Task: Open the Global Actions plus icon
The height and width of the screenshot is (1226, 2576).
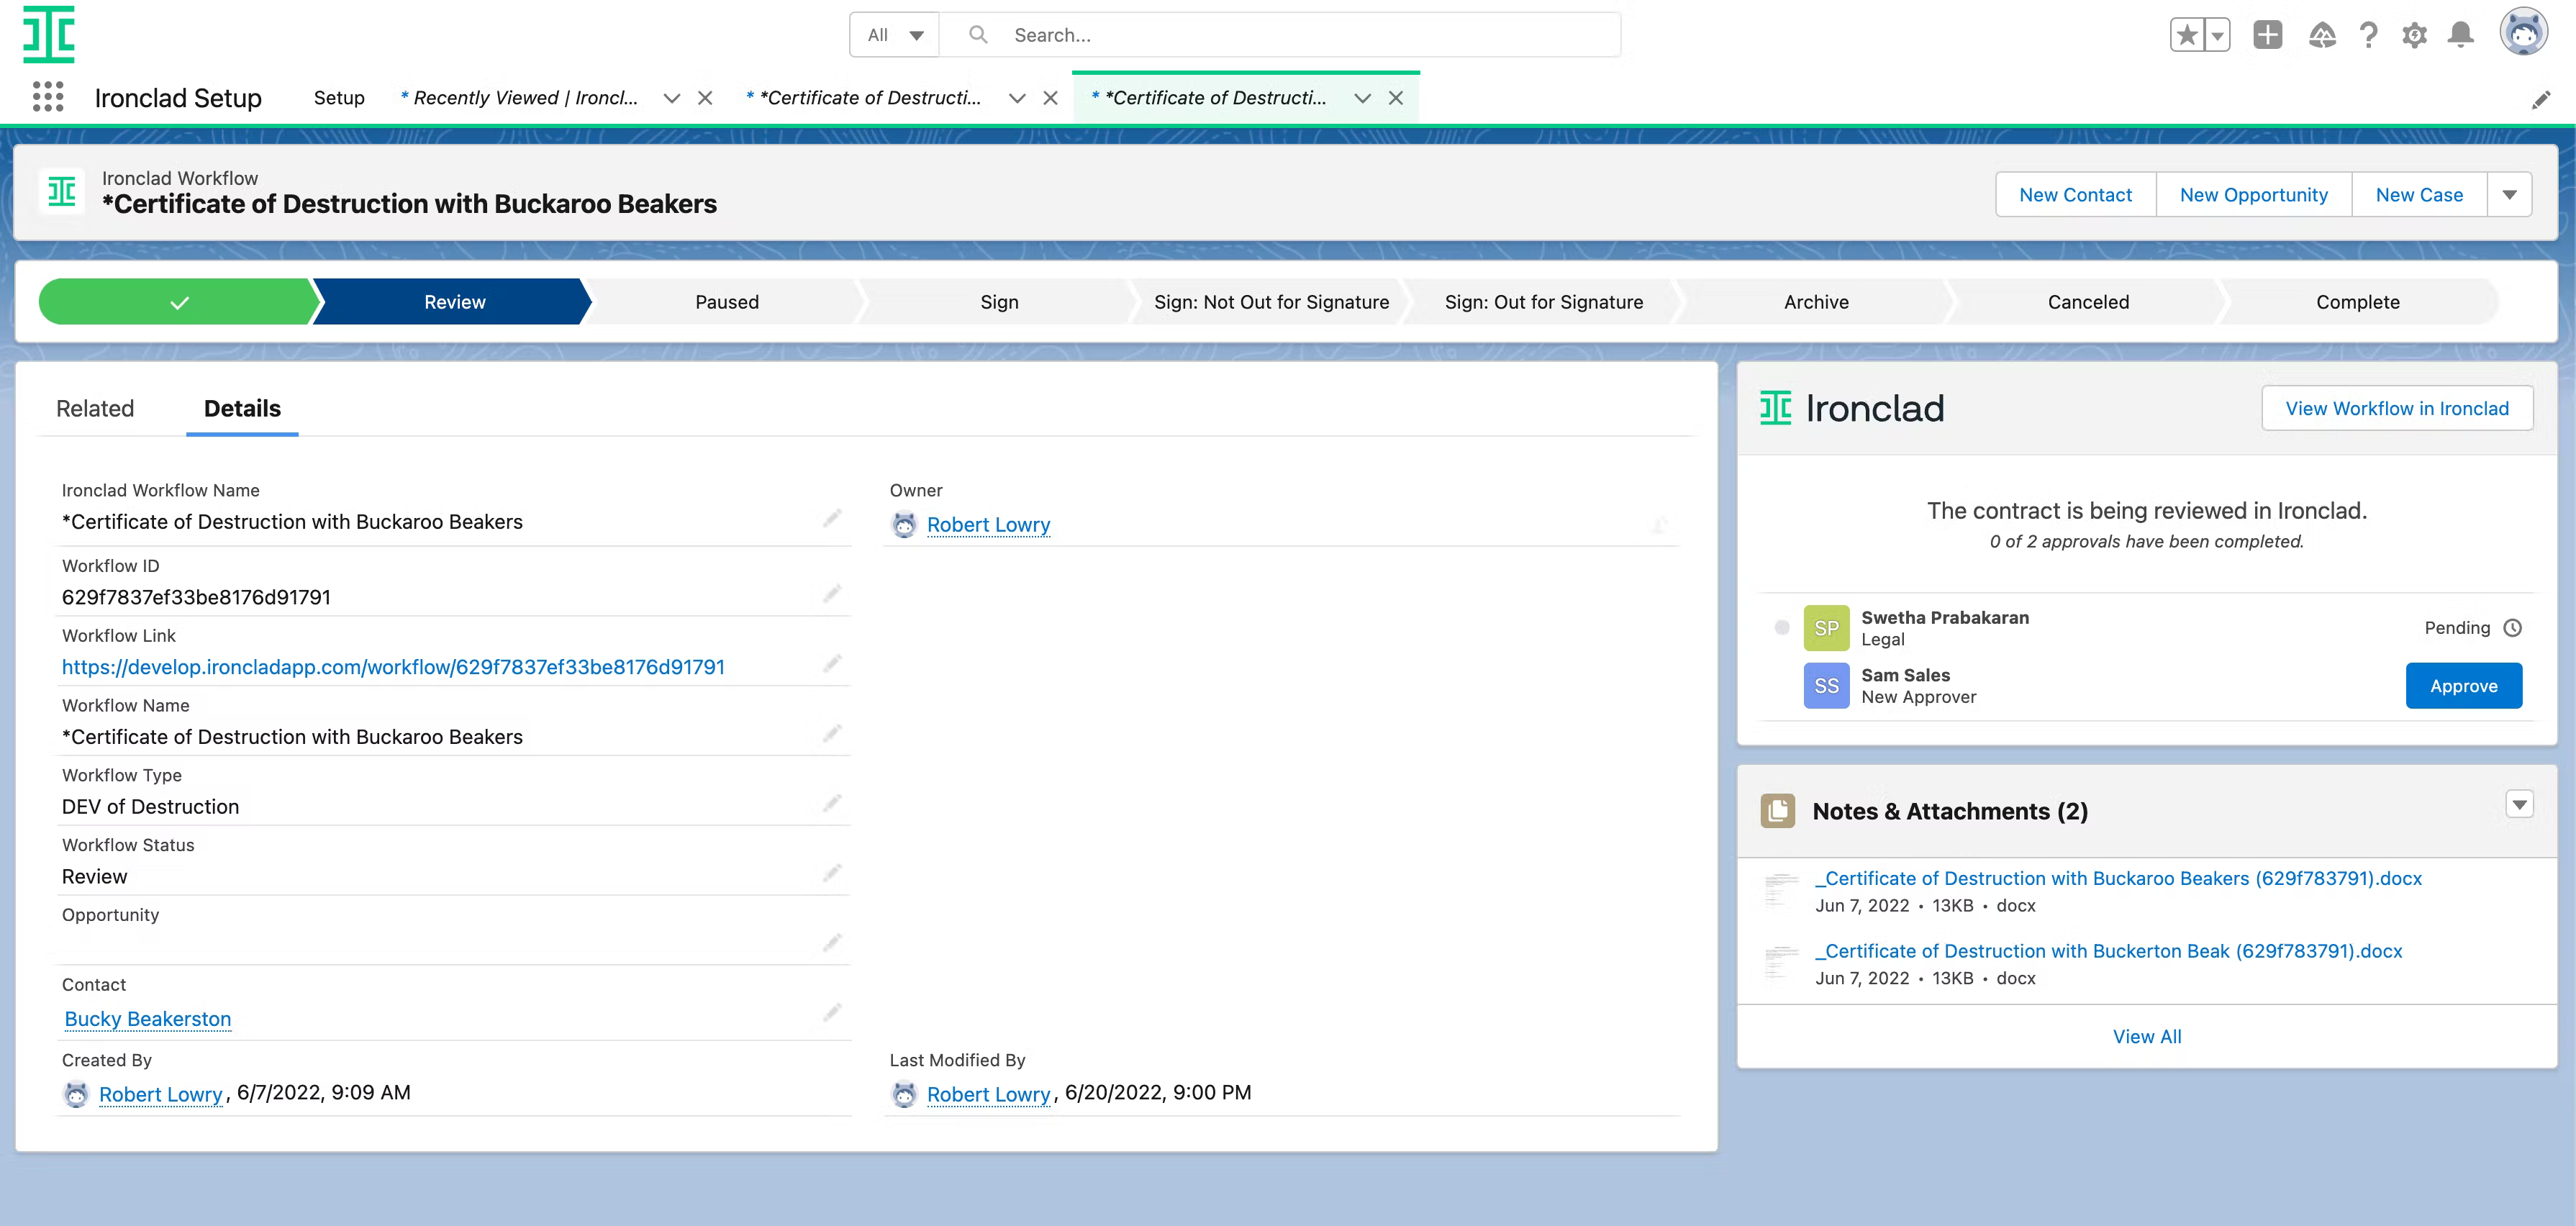Action: click(x=2267, y=35)
